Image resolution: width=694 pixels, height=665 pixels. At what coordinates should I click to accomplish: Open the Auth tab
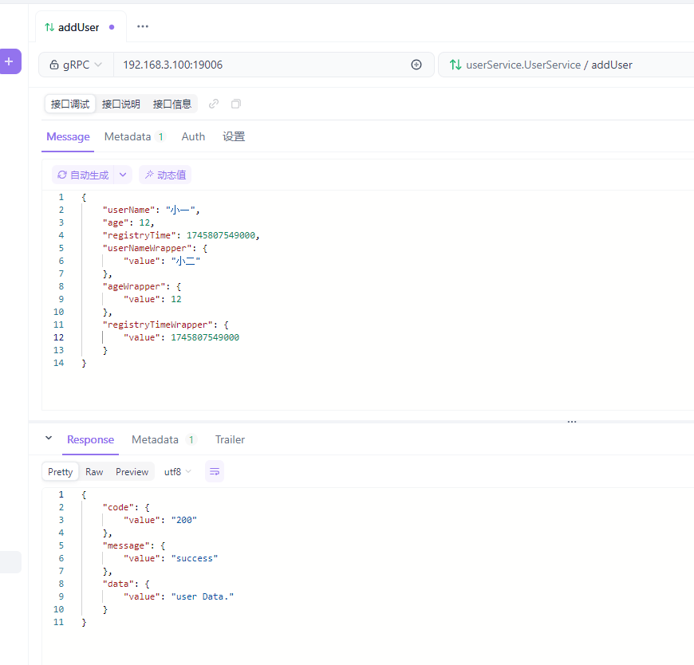click(193, 136)
